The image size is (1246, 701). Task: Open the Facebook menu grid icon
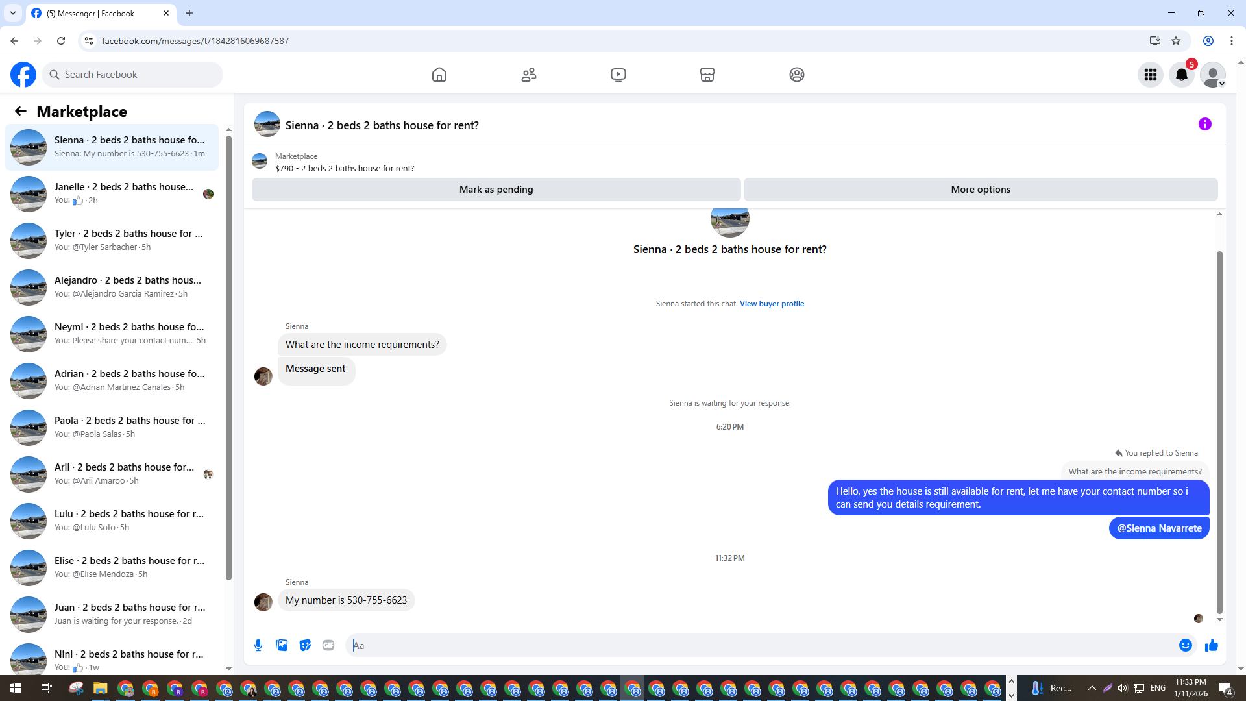(1151, 75)
